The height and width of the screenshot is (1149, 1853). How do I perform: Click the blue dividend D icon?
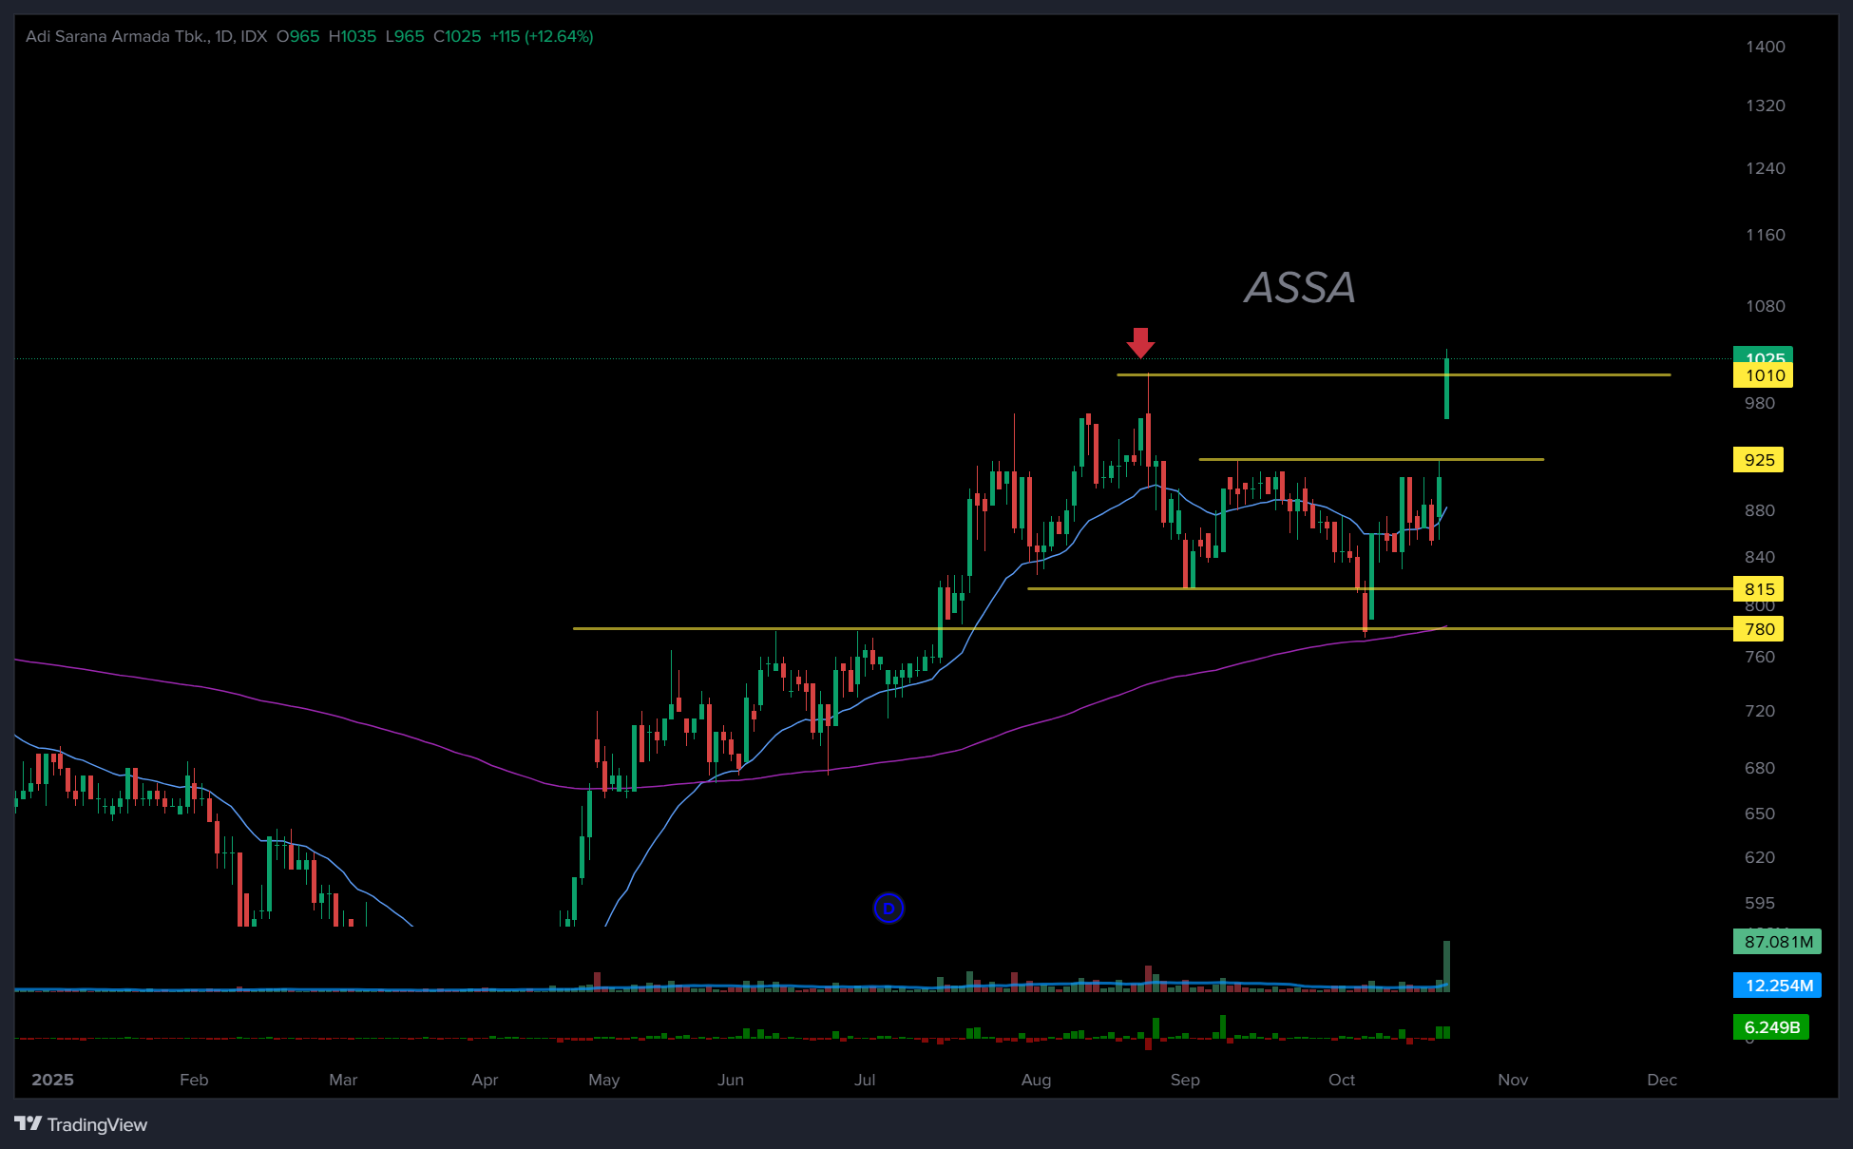point(888,908)
